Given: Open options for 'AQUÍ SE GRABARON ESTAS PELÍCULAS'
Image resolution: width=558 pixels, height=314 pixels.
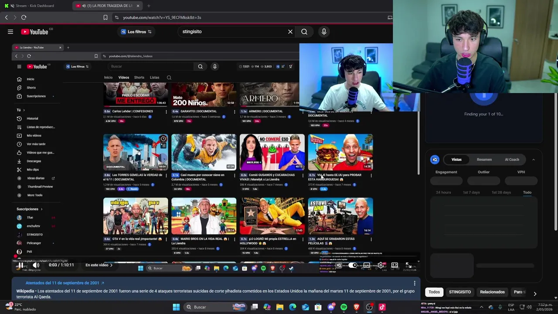Looking at the screenshot, I should coord(371,239).
